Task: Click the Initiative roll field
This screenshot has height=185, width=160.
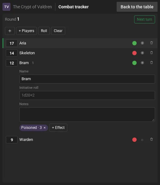Action: [87, 95]
